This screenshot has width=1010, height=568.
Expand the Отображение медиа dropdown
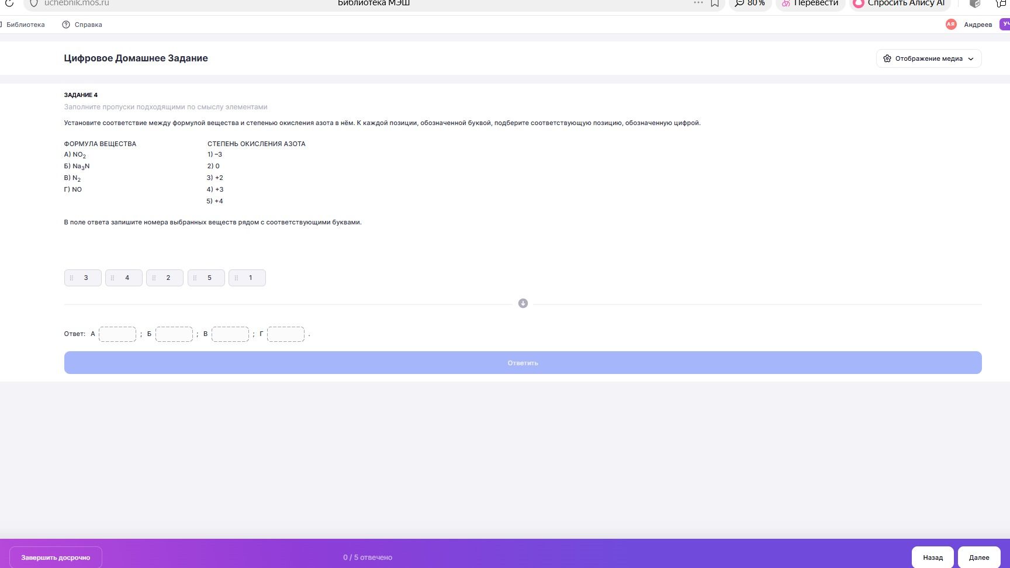929,58
